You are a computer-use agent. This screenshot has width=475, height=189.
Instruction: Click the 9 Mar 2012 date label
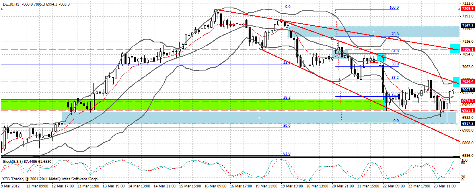(x=10, y=187)
